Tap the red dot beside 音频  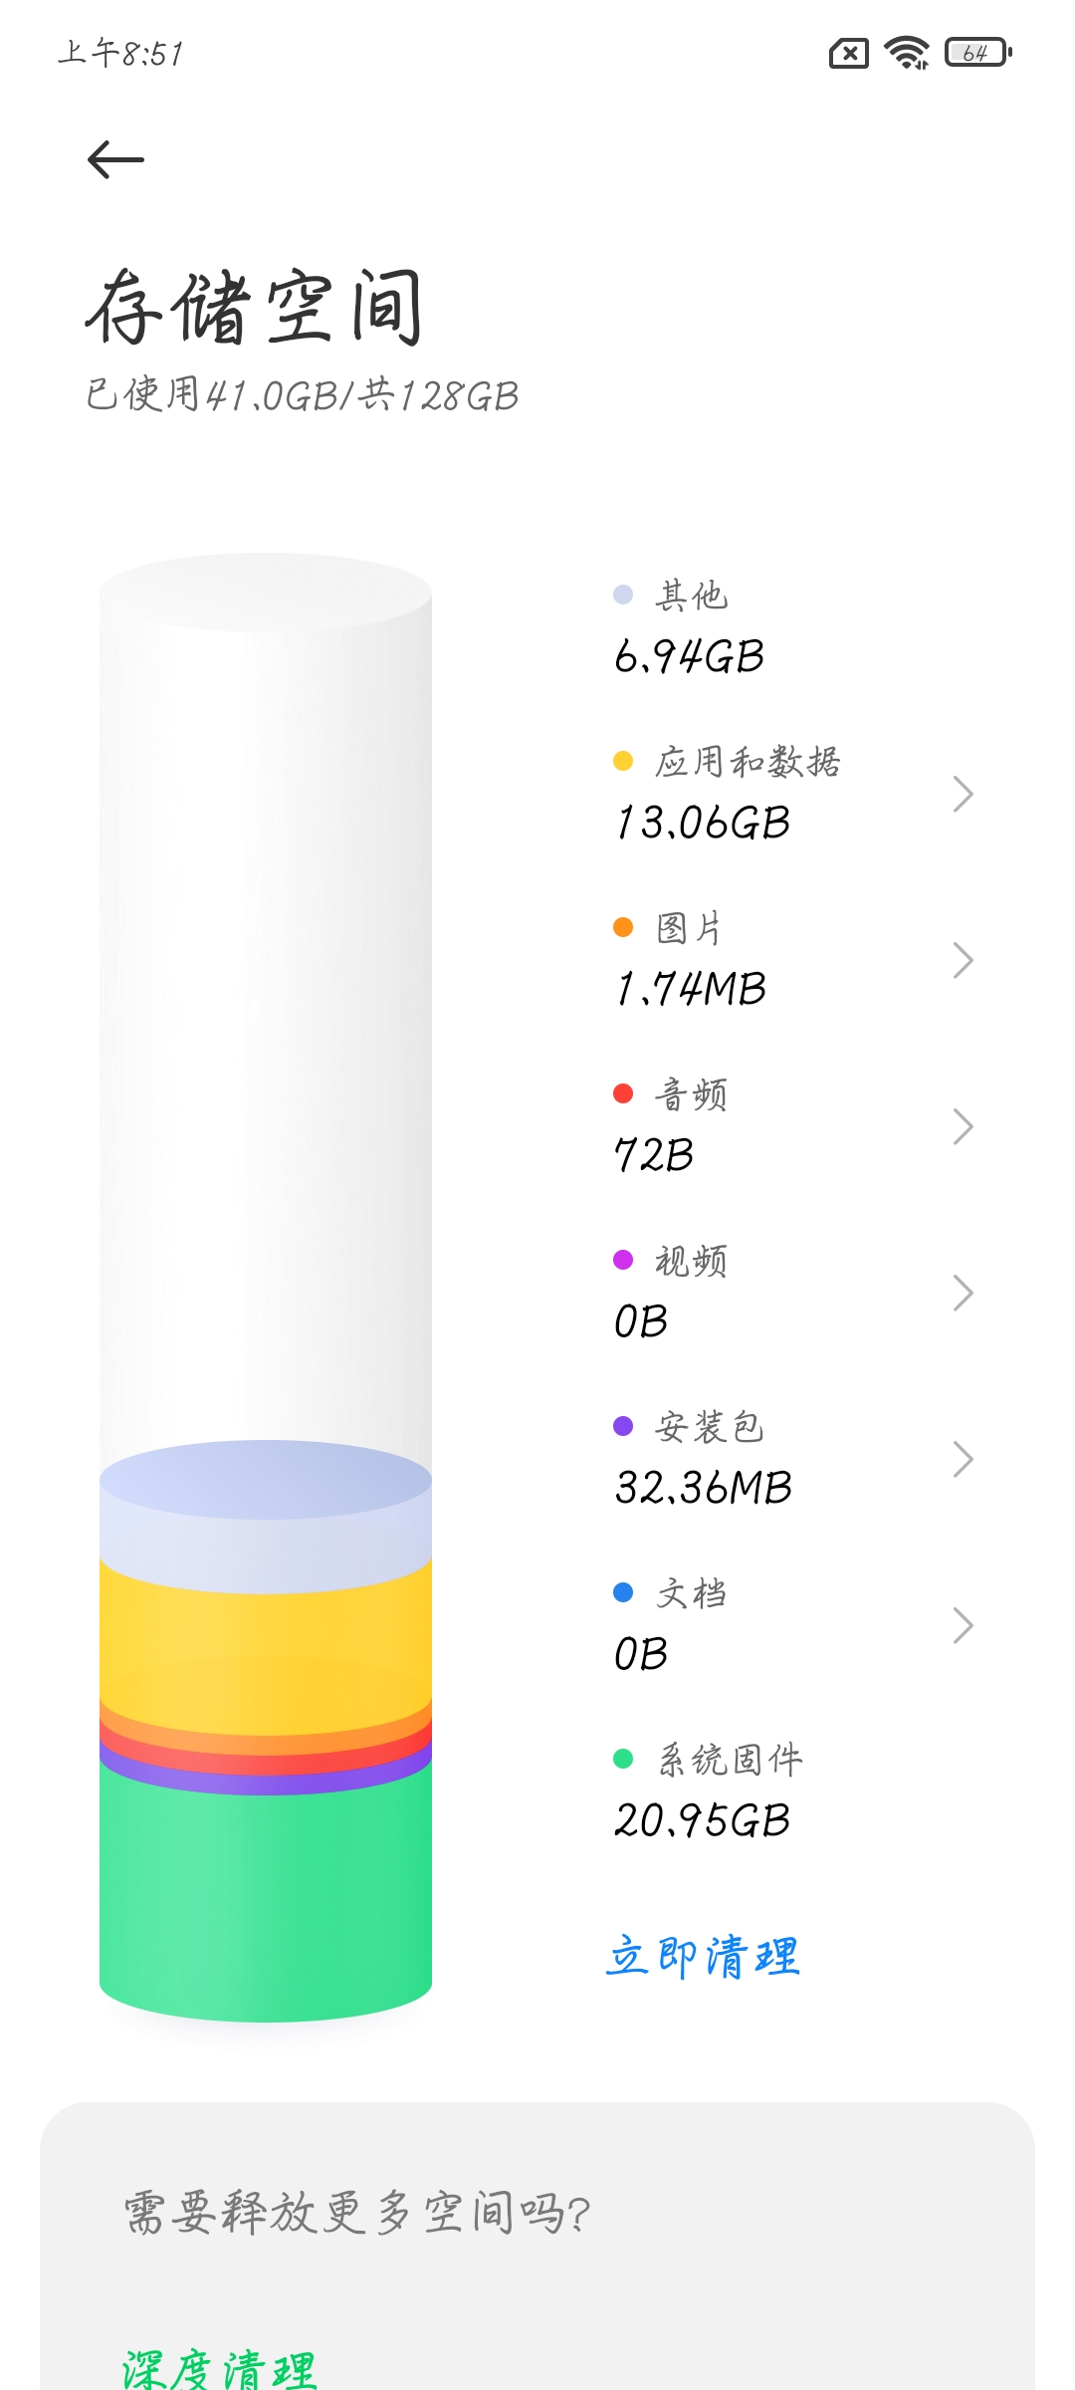click(623, 1094)
